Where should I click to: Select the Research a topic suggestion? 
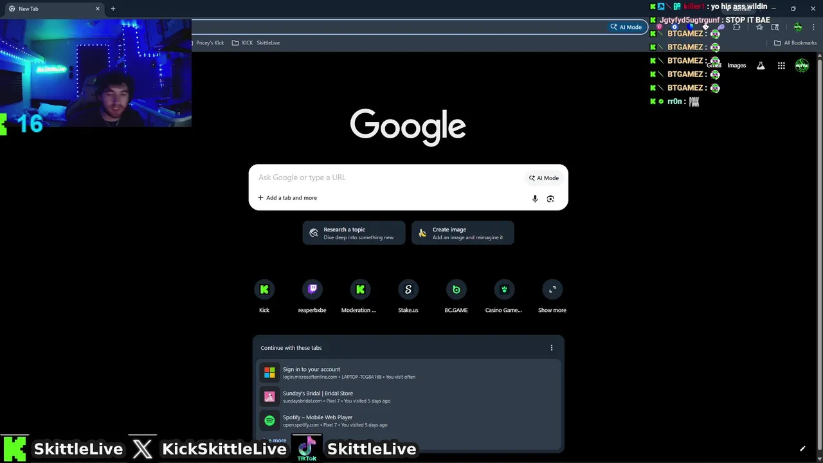coord(354,233)
